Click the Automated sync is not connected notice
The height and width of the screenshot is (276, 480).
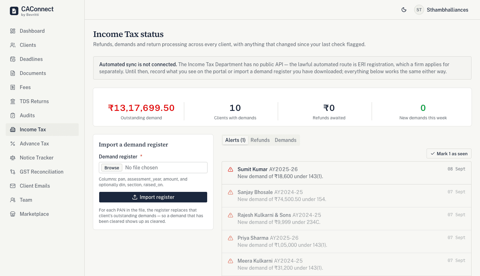pyautogui.click(x=282, y=68)
